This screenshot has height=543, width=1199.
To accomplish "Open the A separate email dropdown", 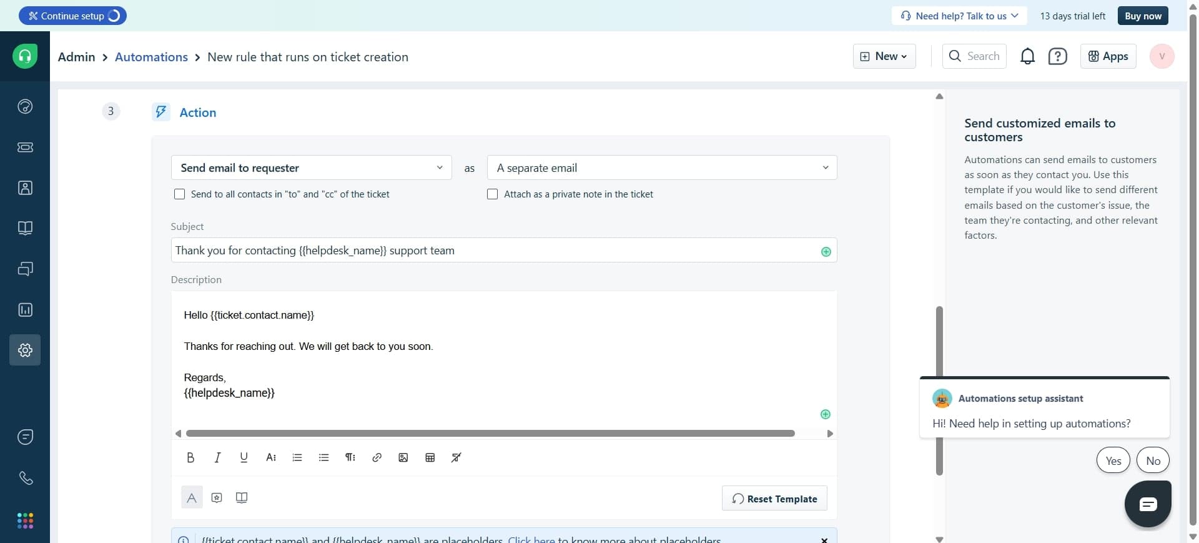I will coord(662,167).
